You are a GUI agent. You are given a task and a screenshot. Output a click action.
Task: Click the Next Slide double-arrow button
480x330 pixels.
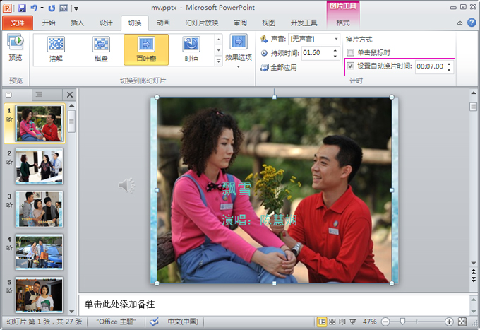(x=474, y=279)
